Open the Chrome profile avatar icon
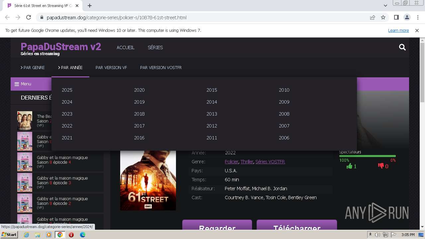Screen dimensions: 425x239 point(407,18)
